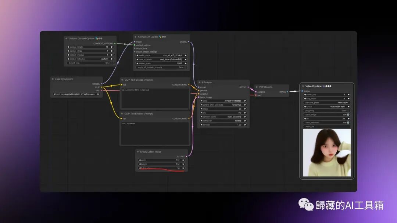Open sampler_name dropdown showing euler_ancestral
This screenshot has width=397, height=223.
(223, 117)
